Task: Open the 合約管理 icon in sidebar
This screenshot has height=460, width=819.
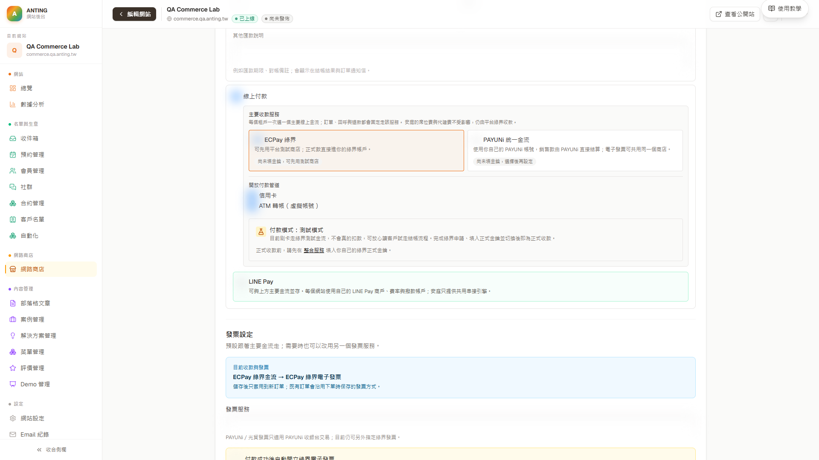Action: pos(13,203)
